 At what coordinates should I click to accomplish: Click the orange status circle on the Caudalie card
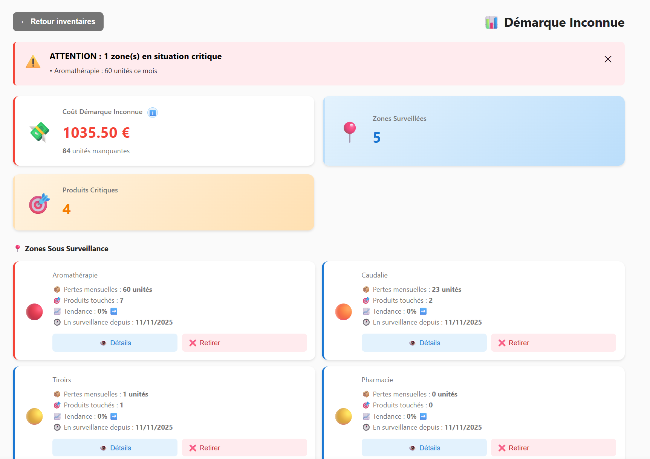click(x=343, y=311)
